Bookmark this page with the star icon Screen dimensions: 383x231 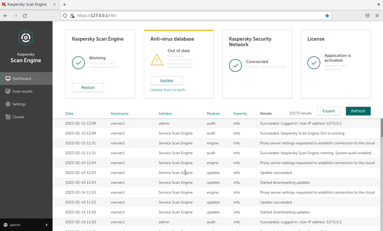[x=327, y=16]
